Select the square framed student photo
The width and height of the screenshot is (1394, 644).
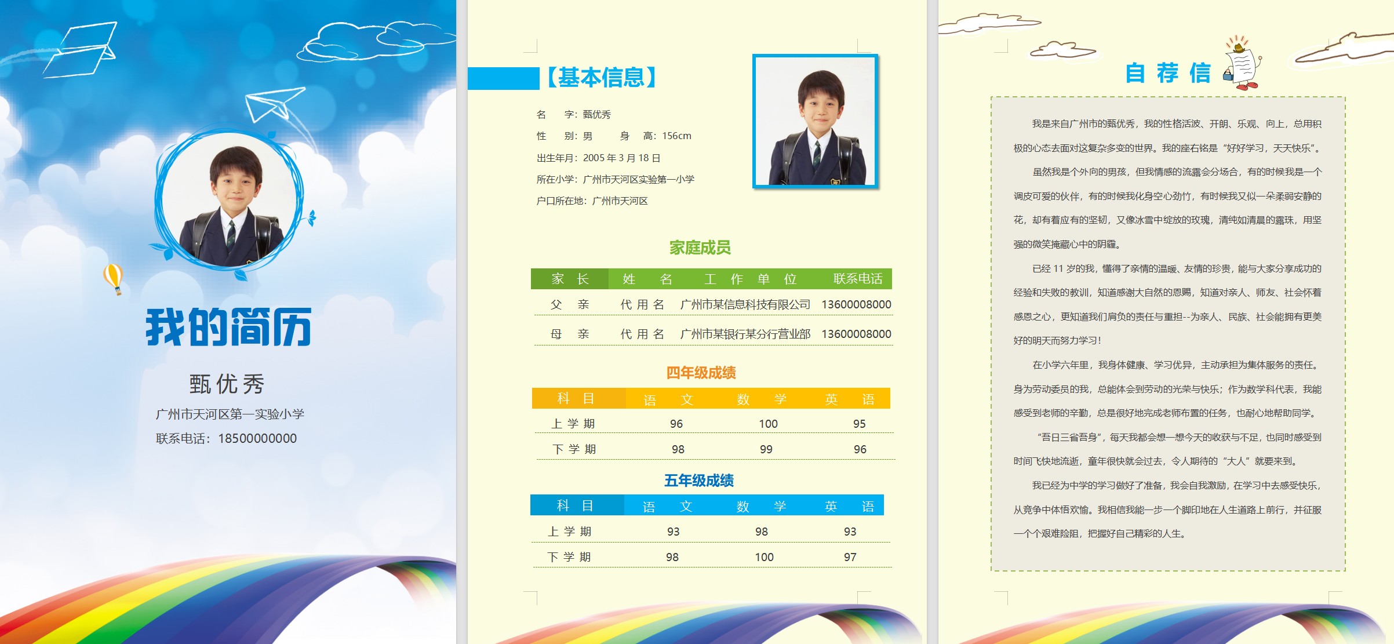[816, 122]
